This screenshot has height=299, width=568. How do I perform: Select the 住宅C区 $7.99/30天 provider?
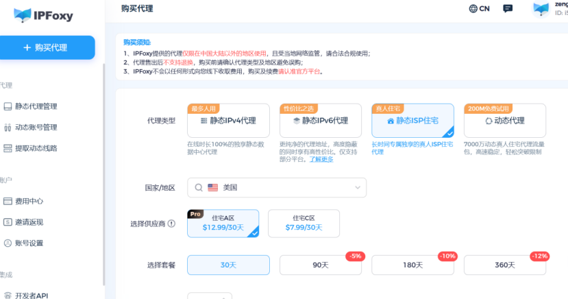(x=304, y=224)
